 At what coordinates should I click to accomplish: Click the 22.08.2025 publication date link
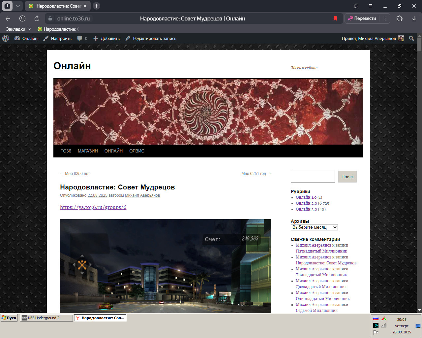97,195
